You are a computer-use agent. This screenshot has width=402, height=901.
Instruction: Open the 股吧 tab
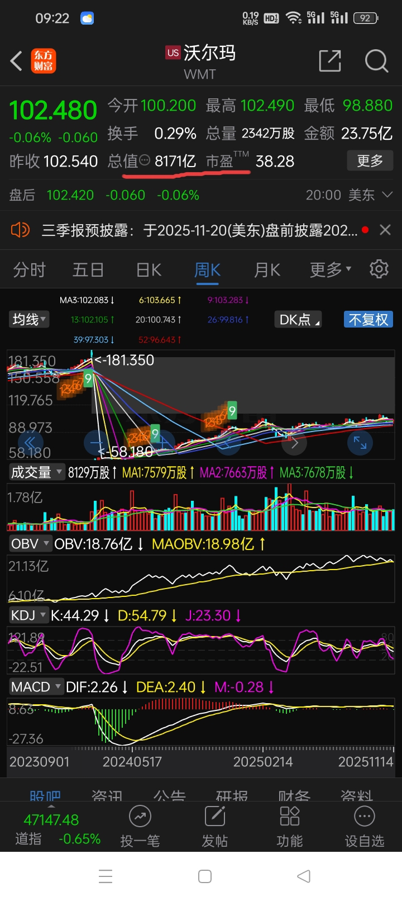[x=45, y=795]
